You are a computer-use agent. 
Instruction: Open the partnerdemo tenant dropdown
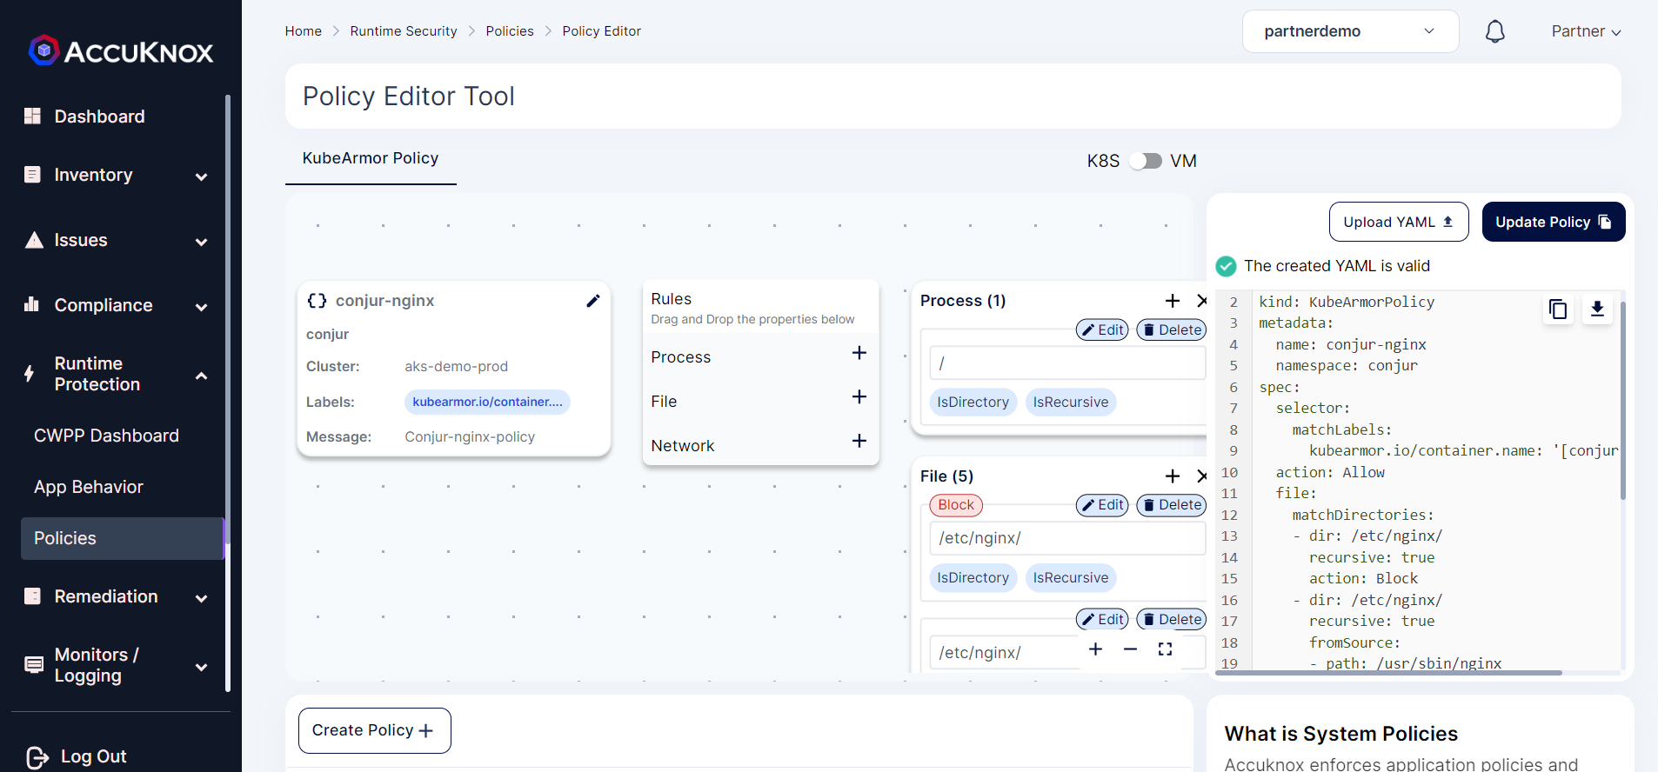point(1349,32)
